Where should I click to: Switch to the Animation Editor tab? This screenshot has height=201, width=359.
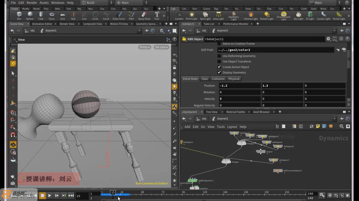(x=42, y=24)
